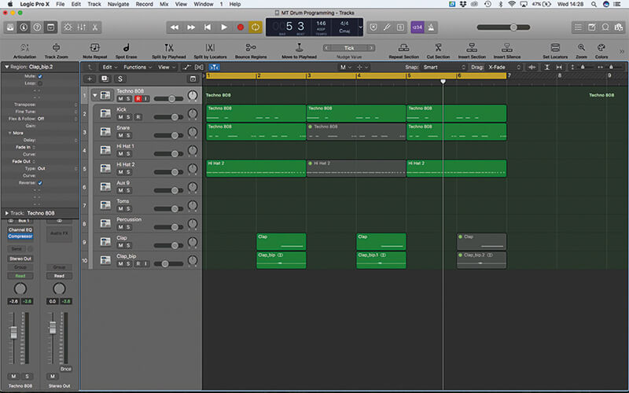Click the Rewind transport button

click(175, 28)
